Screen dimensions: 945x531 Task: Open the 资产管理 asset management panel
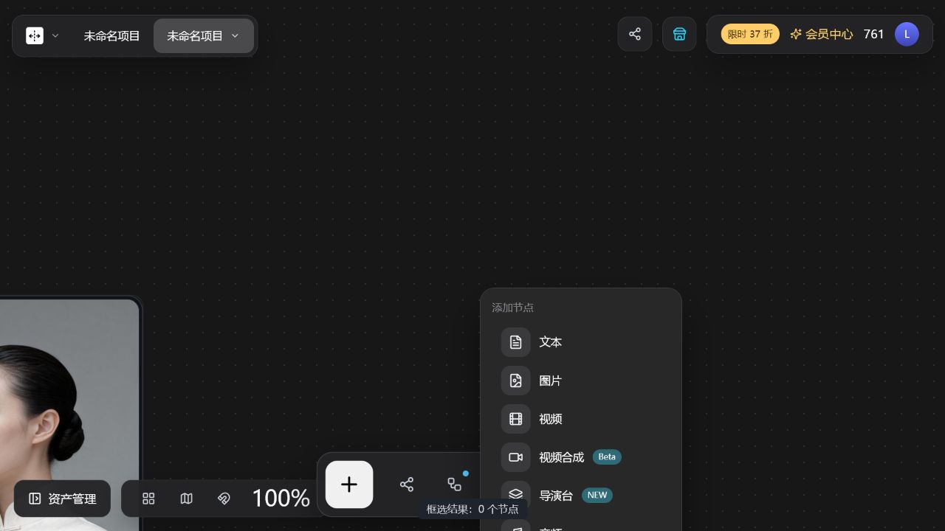pos(62,499)
